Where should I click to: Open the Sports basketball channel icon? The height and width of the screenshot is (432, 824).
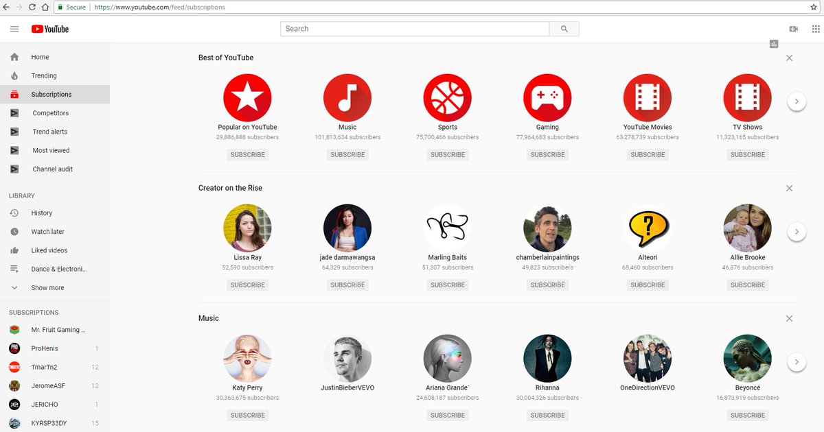[448, 98]
